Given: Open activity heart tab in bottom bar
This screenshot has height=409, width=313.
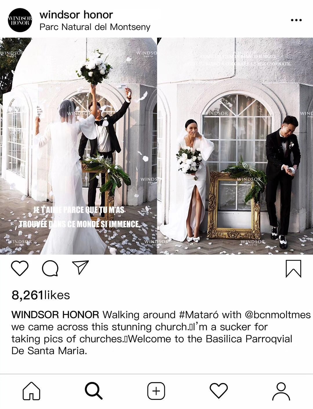Looking at the screenshot, I should (219, 391).
